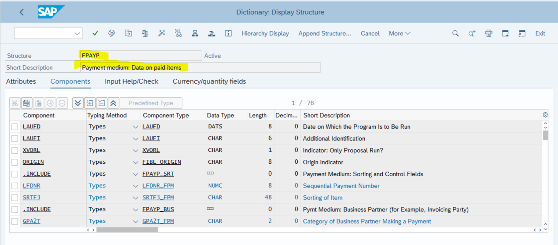Screen dimensions: 558x245
Task: Open Typing Method dropdown for ORIGIN
Action: (135, 162)
